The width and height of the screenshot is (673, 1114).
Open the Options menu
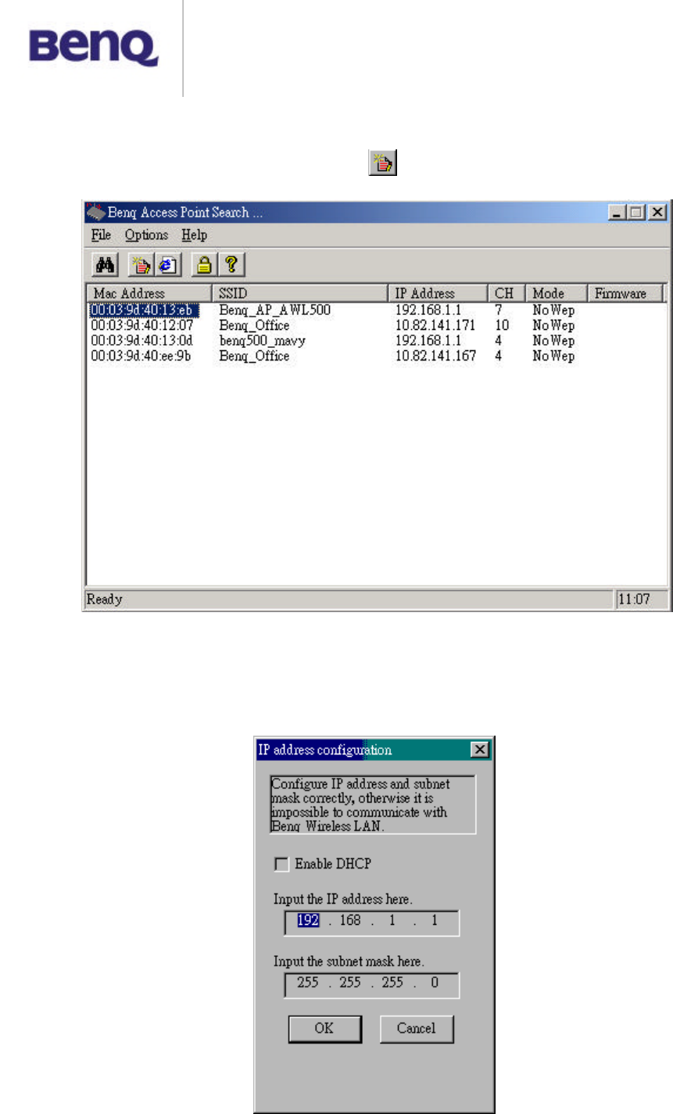click(x=146, y=235)
